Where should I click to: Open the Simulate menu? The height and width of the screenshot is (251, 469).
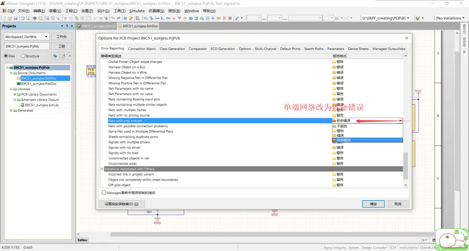(137, 11)
